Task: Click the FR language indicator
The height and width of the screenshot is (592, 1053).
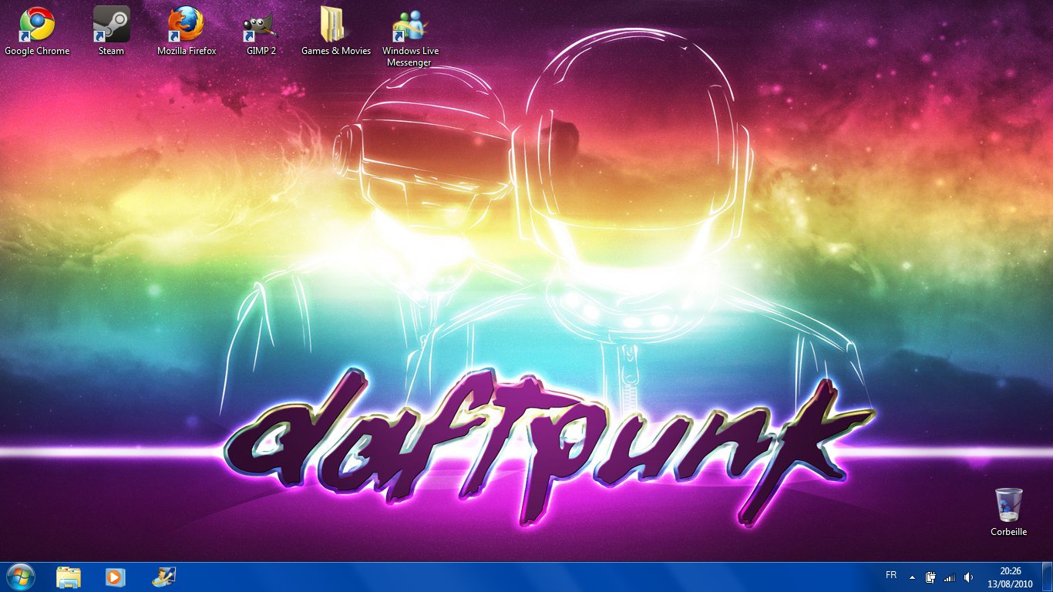Action: point(891,576)
